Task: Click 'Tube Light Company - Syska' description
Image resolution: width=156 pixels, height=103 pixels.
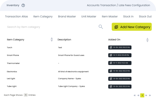Action: coord(71,86)
